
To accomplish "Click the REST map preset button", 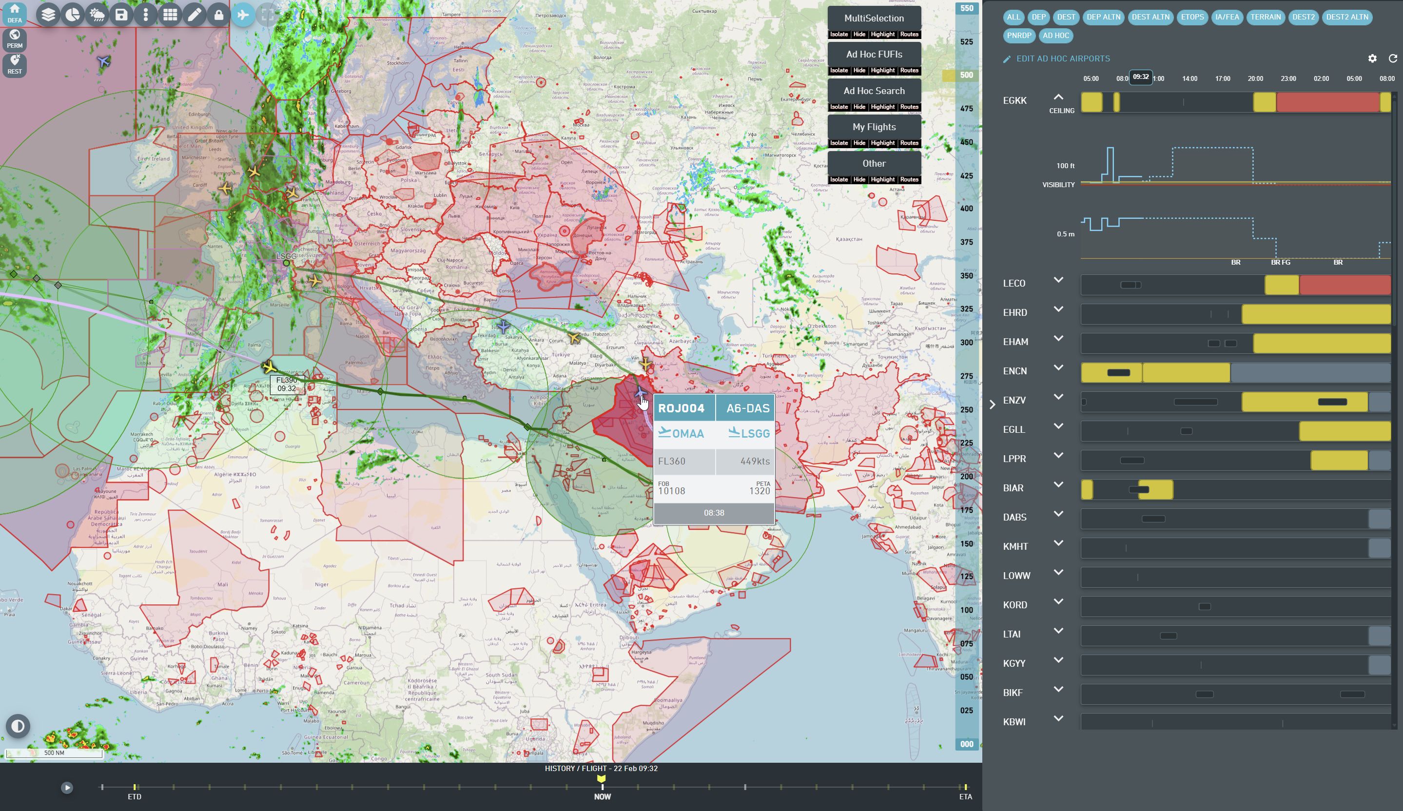I will 15,64.
